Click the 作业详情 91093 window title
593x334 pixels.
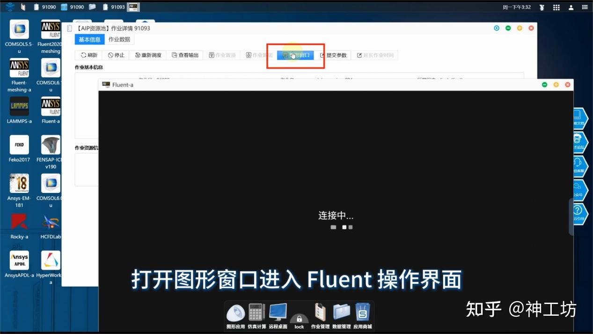(x=112, y=29)
